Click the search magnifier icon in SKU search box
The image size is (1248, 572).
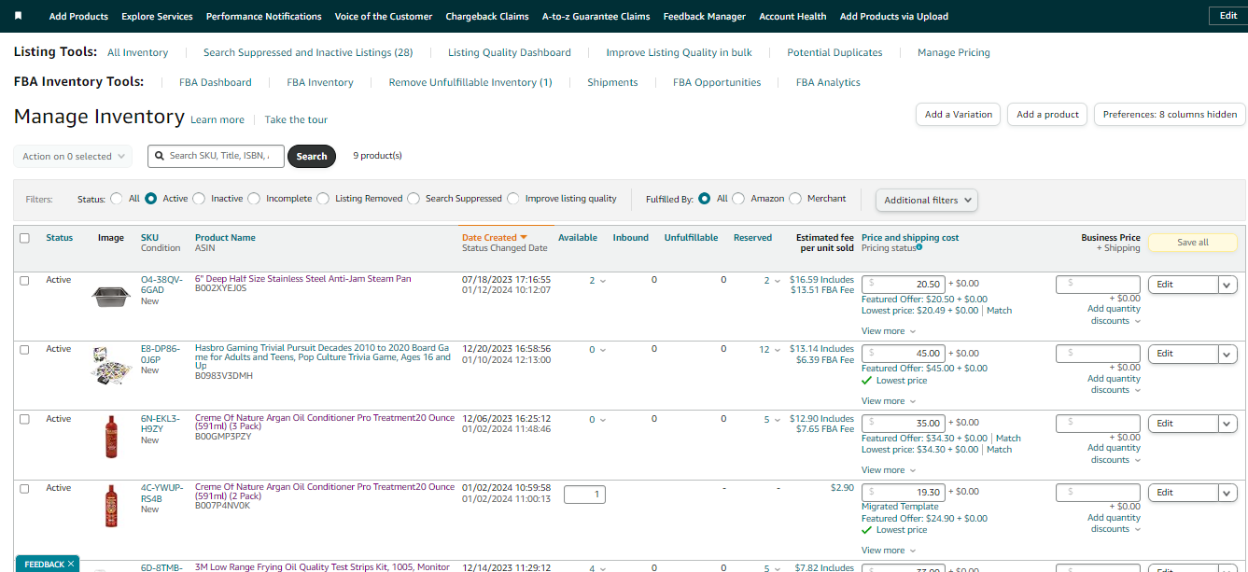tap(161, 156)
